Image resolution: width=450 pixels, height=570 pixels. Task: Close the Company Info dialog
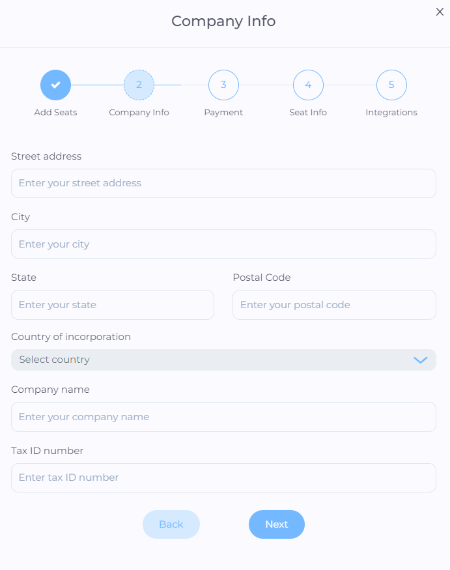[440, 12]
